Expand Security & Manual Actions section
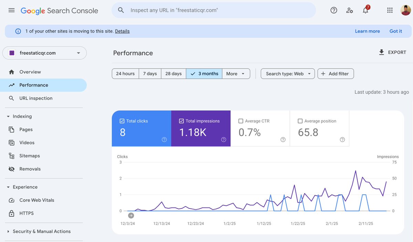 click(x=8, y=232)
